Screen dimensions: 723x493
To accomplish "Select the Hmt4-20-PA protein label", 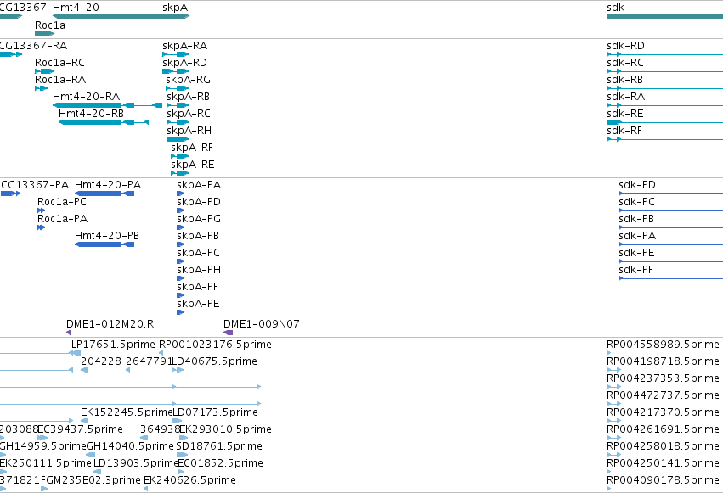I will [108, 185].
